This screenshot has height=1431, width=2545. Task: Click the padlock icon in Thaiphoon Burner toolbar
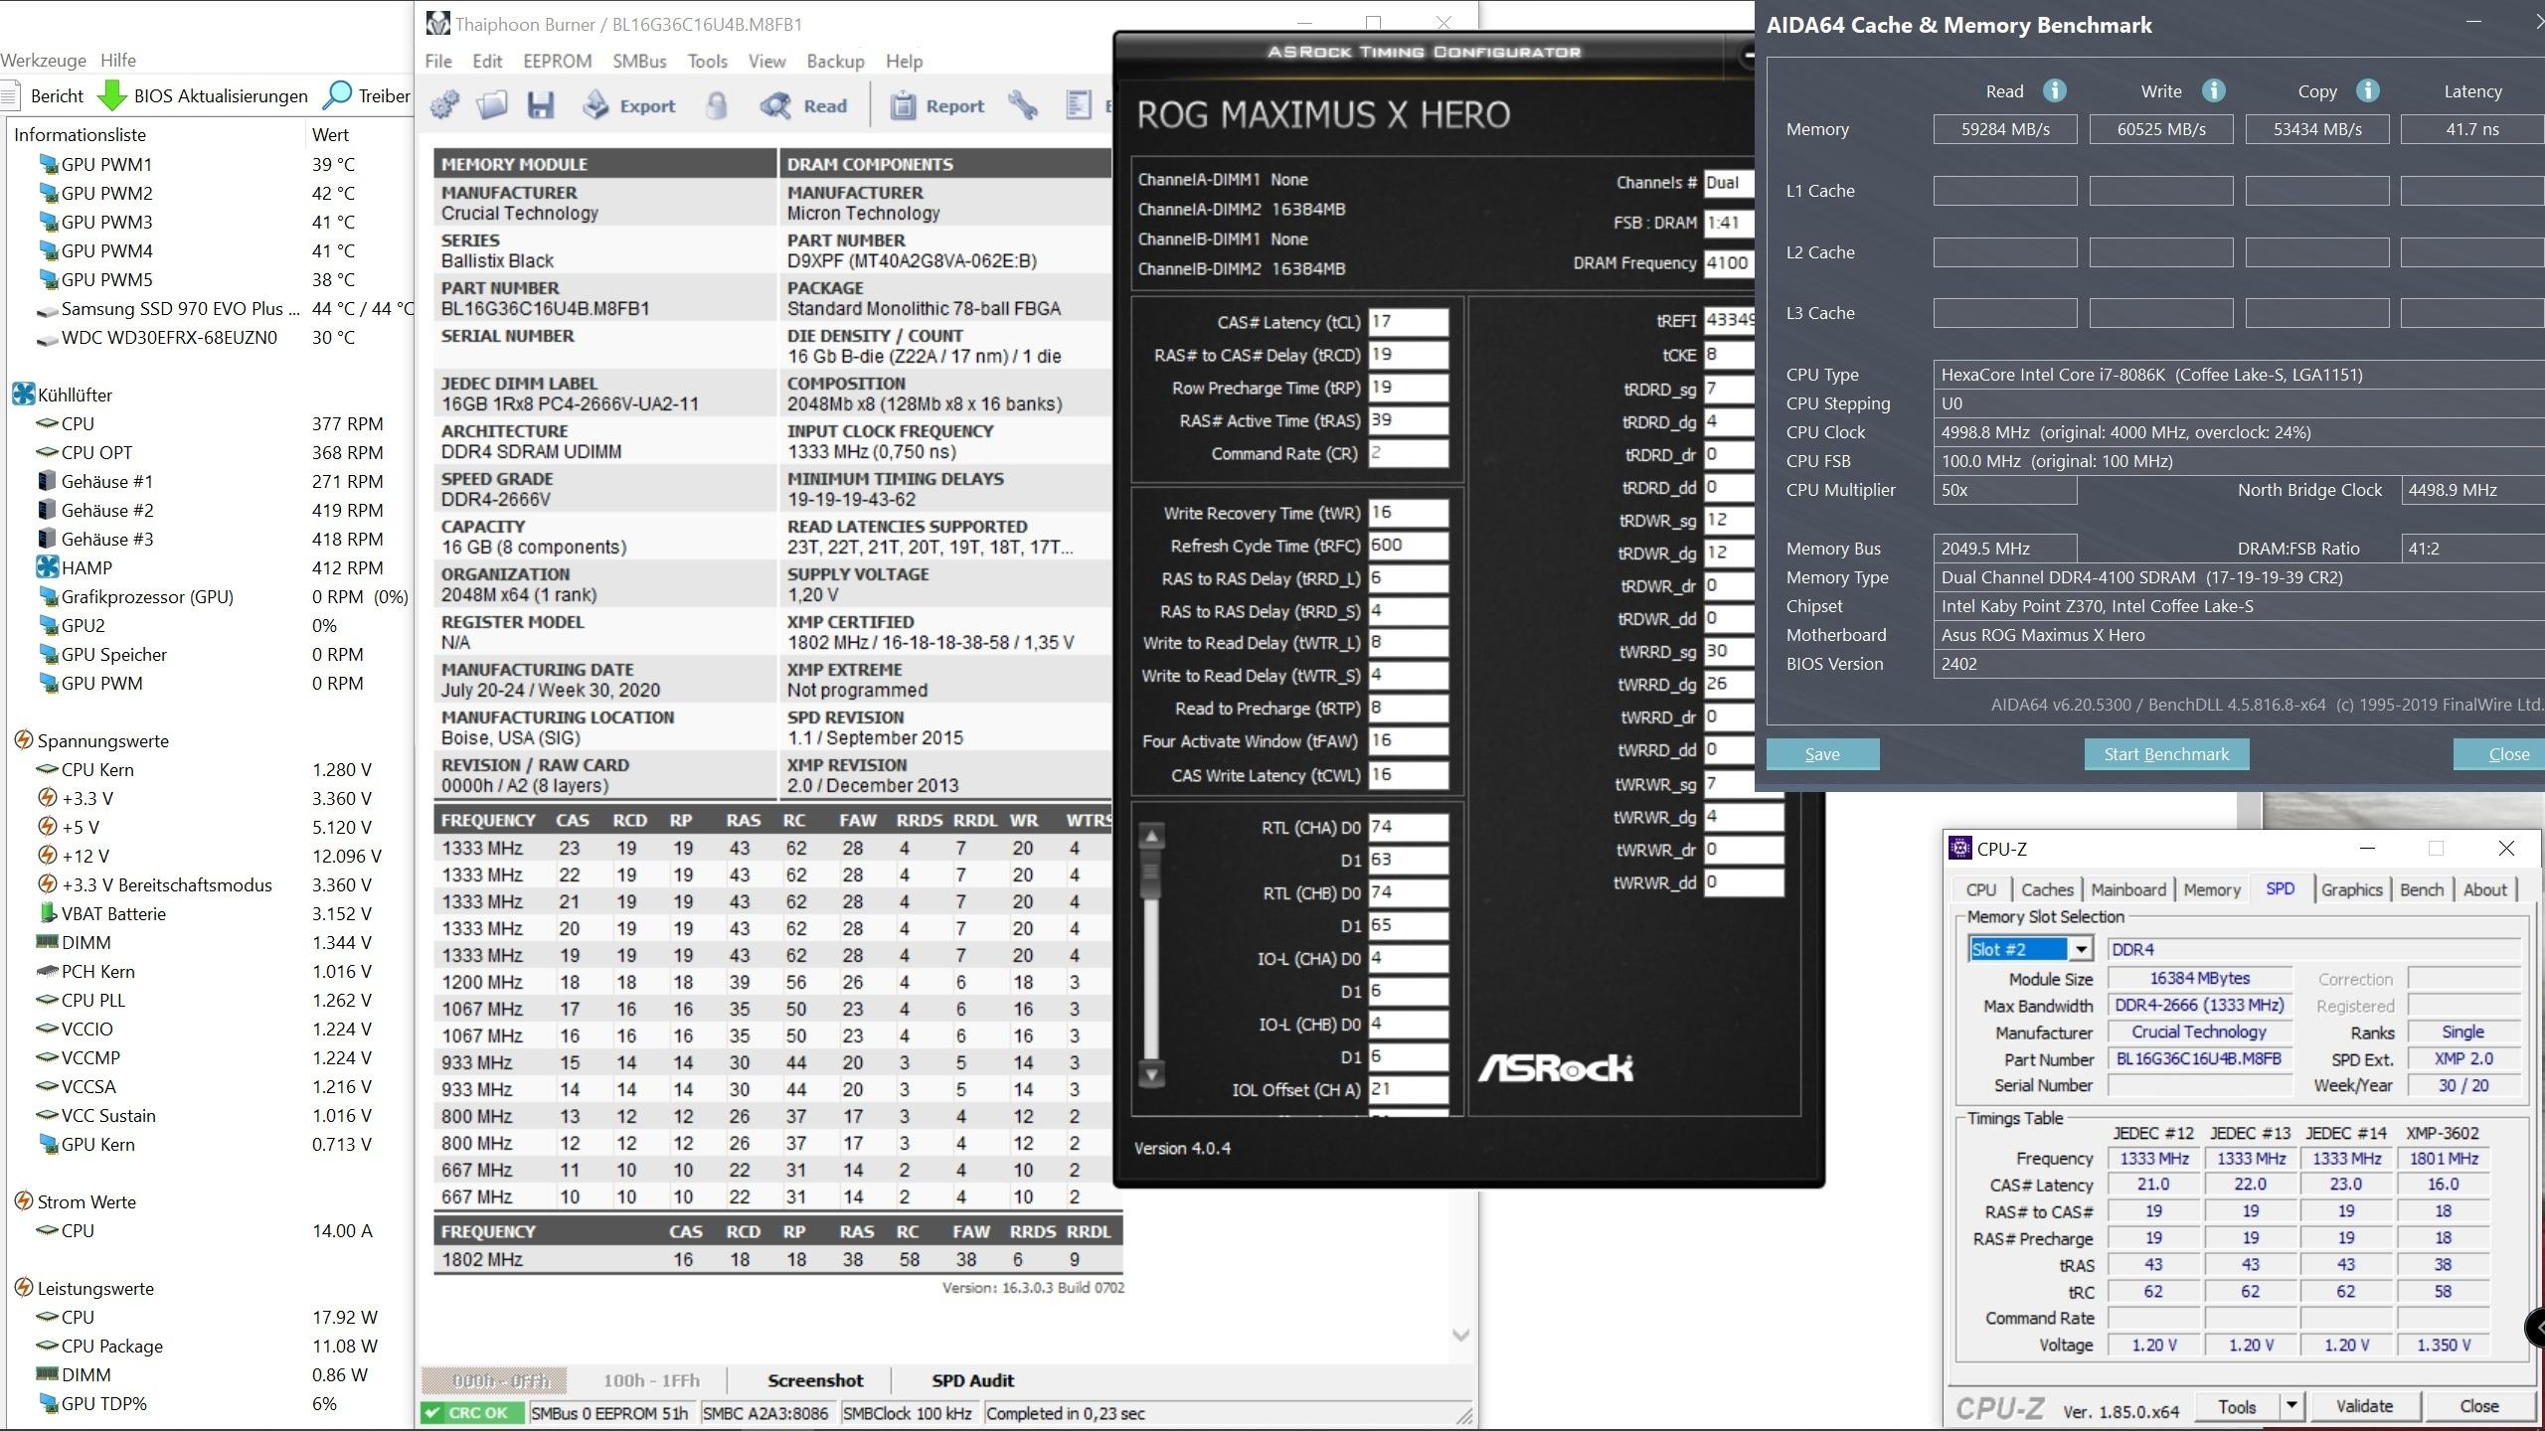click(717, 105)
